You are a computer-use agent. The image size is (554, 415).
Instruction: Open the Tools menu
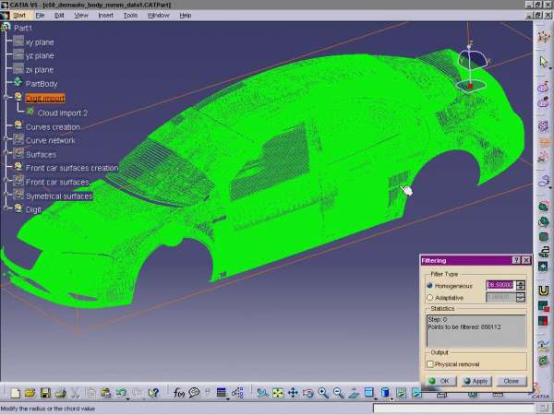click(x=131, y=16)
